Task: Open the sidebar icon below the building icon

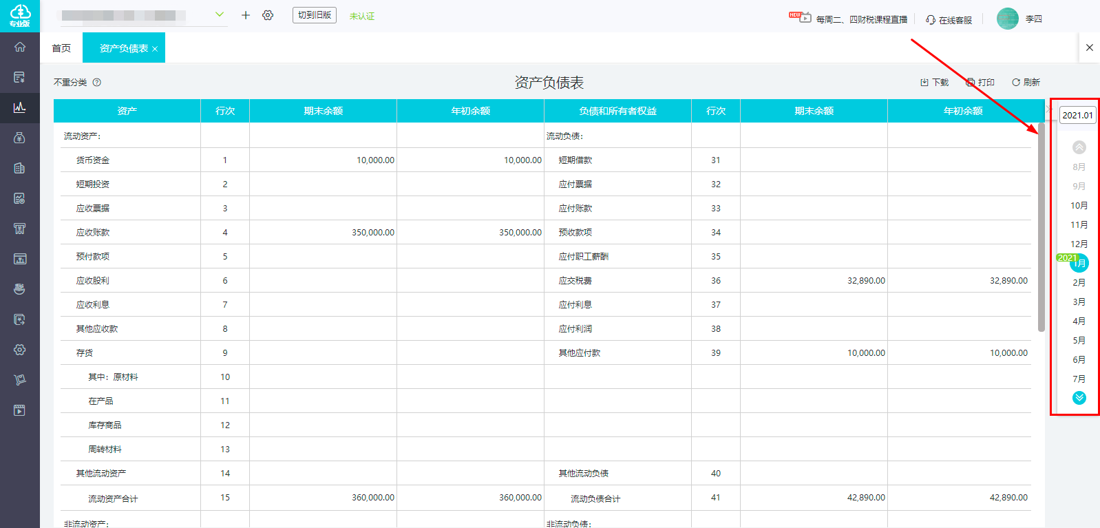Action: (x=20, y=198)
